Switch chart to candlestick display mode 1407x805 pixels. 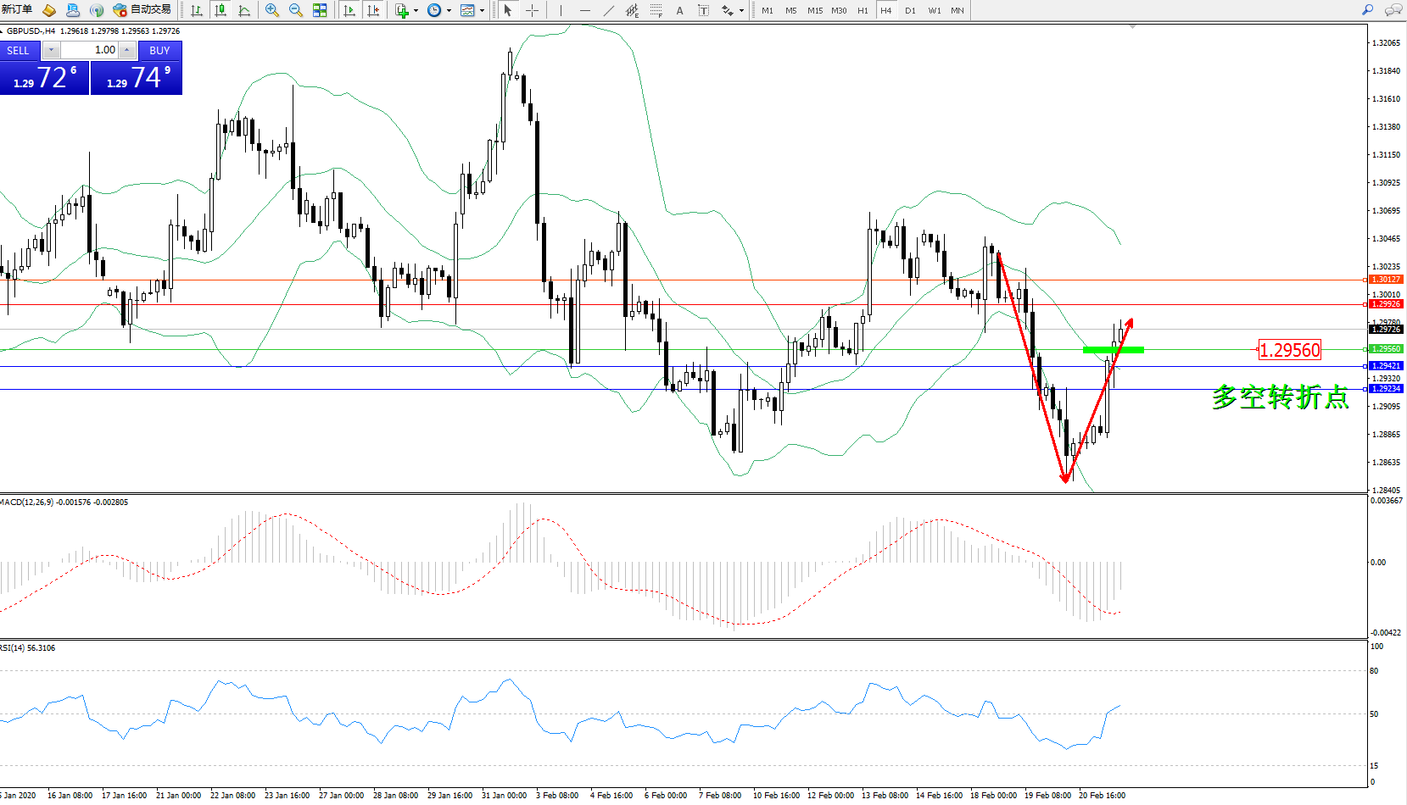[x=221, y=10]
